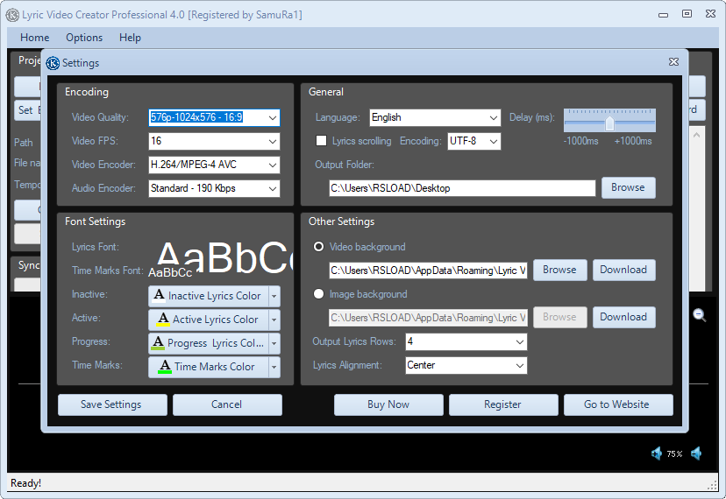The width and height of the screenshot is (726, 499).
Task: Enable the Lyrics scrolling checkbox
Action: pyautogui.click(x=321, y=141)
